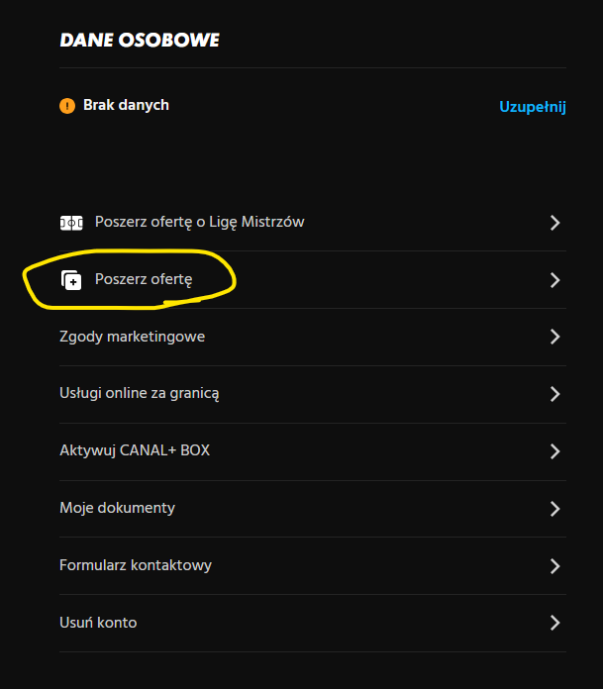Open the Poszerz ofertę menu entry
The width and height of the screenshot is (603, 689).
(x=144, y=280)
